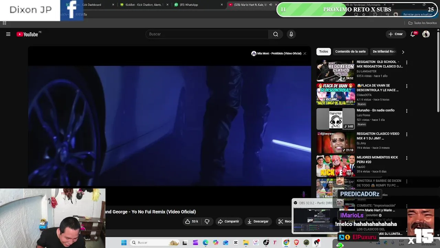Open Flaca de Vann video thumbnail

335,94
